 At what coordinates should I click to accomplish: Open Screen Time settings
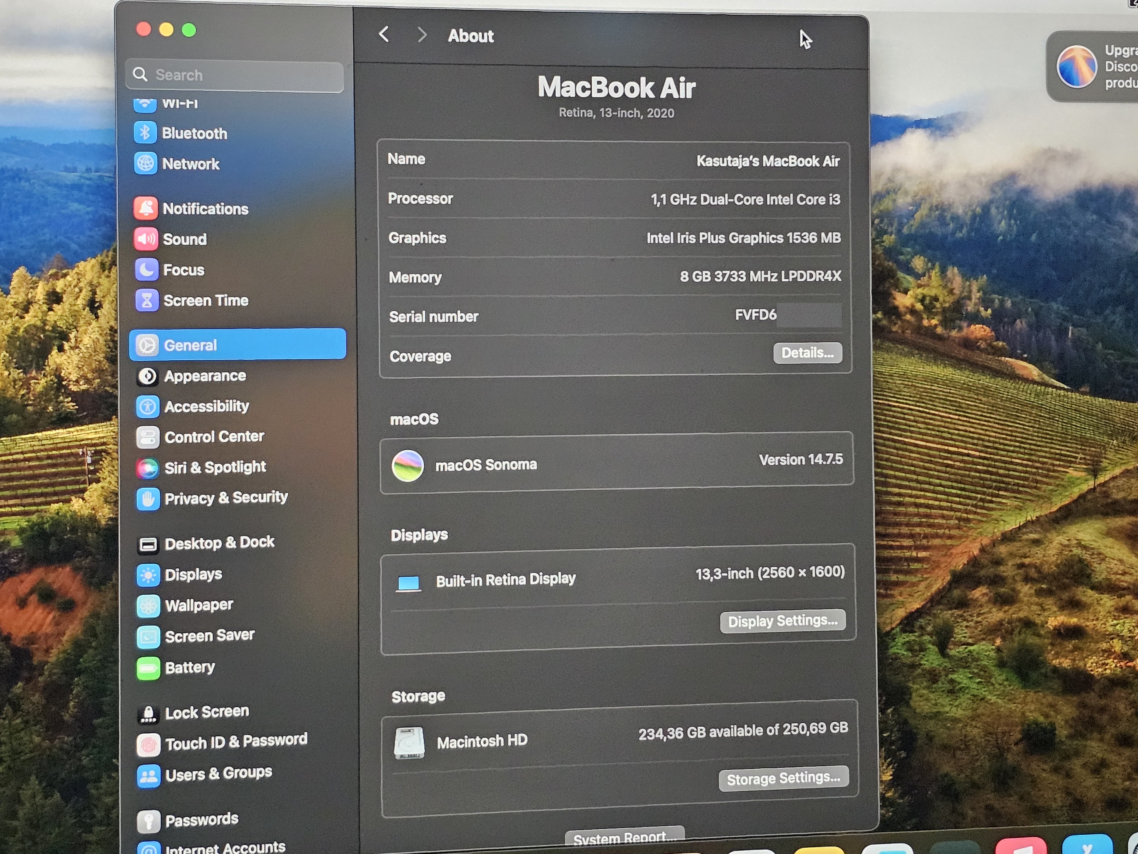[192, 300]
